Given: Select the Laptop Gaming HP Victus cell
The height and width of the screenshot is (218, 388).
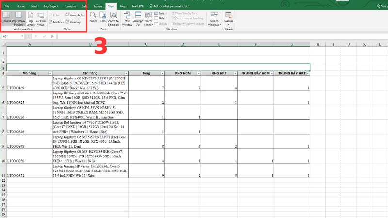Looking at the screenshot, I should (90, 171).
